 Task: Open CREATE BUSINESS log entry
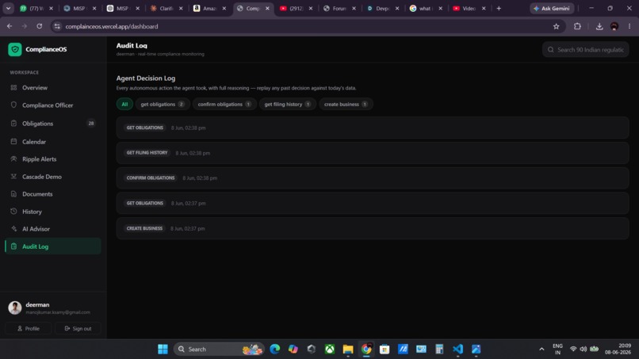click(x=373, y=228)
